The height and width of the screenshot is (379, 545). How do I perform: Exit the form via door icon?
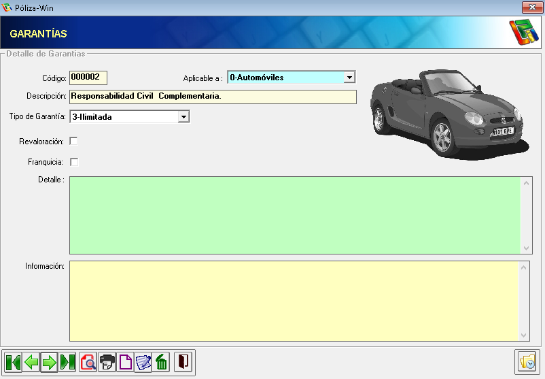(183, 362)
